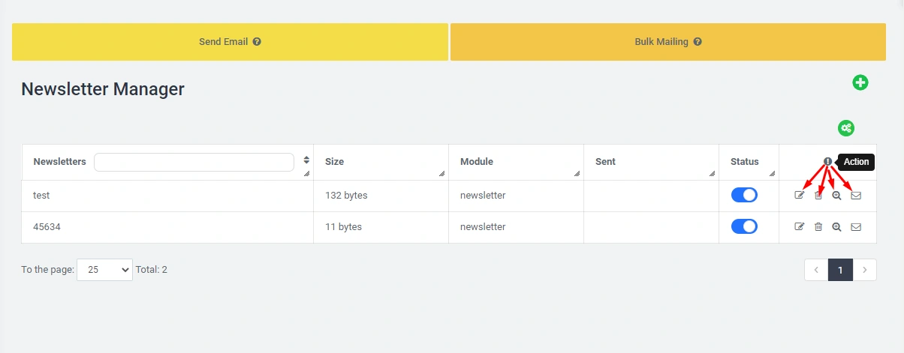Sort the Newsletters column
904x353 pixels.
point(306,160)
